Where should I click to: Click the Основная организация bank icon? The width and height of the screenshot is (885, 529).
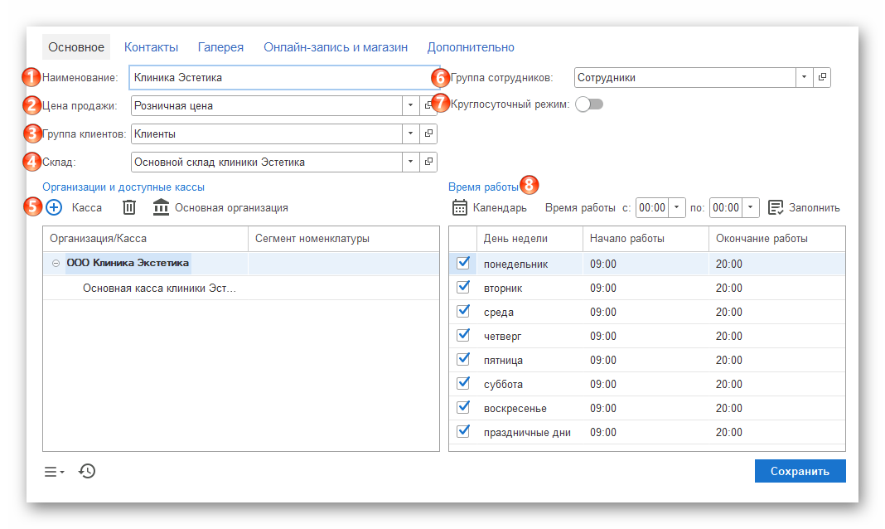[162, 207]
